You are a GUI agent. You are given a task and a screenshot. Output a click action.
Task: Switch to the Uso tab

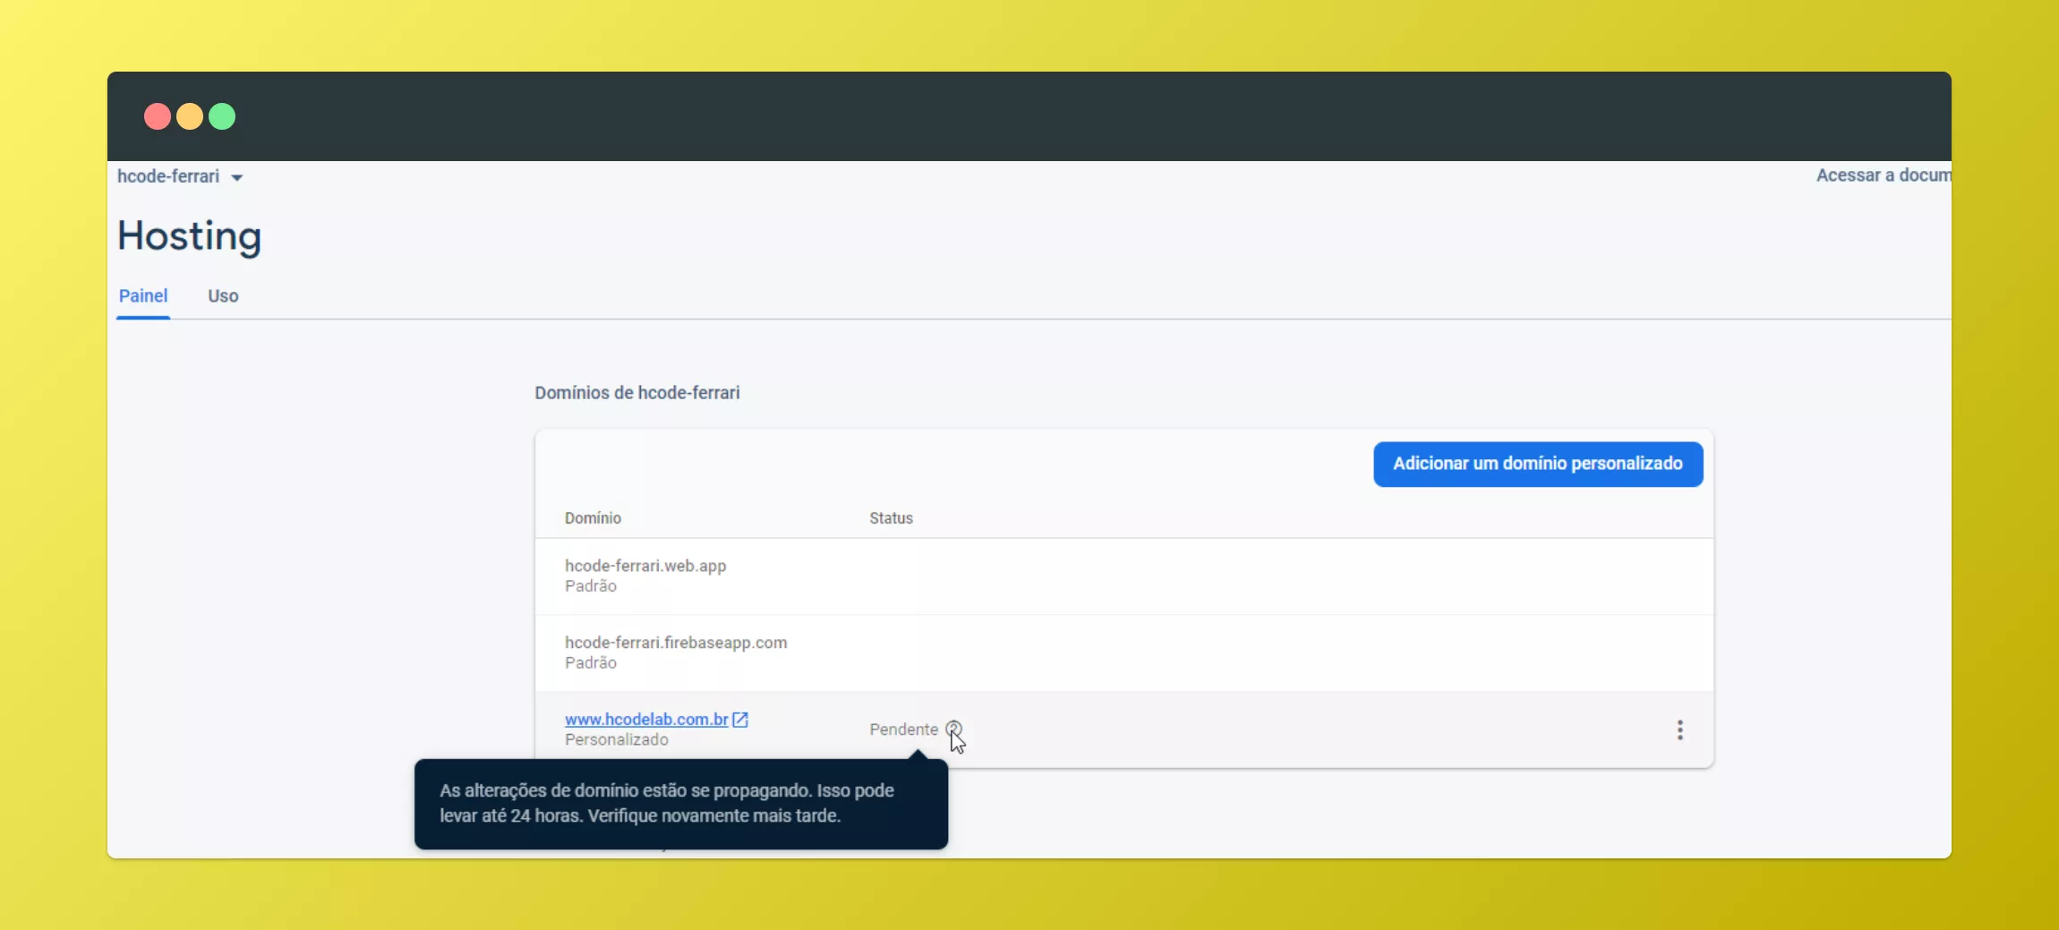point(223,296)
